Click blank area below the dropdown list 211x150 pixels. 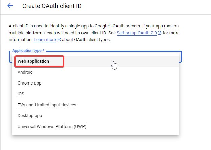tap(95, 142)
